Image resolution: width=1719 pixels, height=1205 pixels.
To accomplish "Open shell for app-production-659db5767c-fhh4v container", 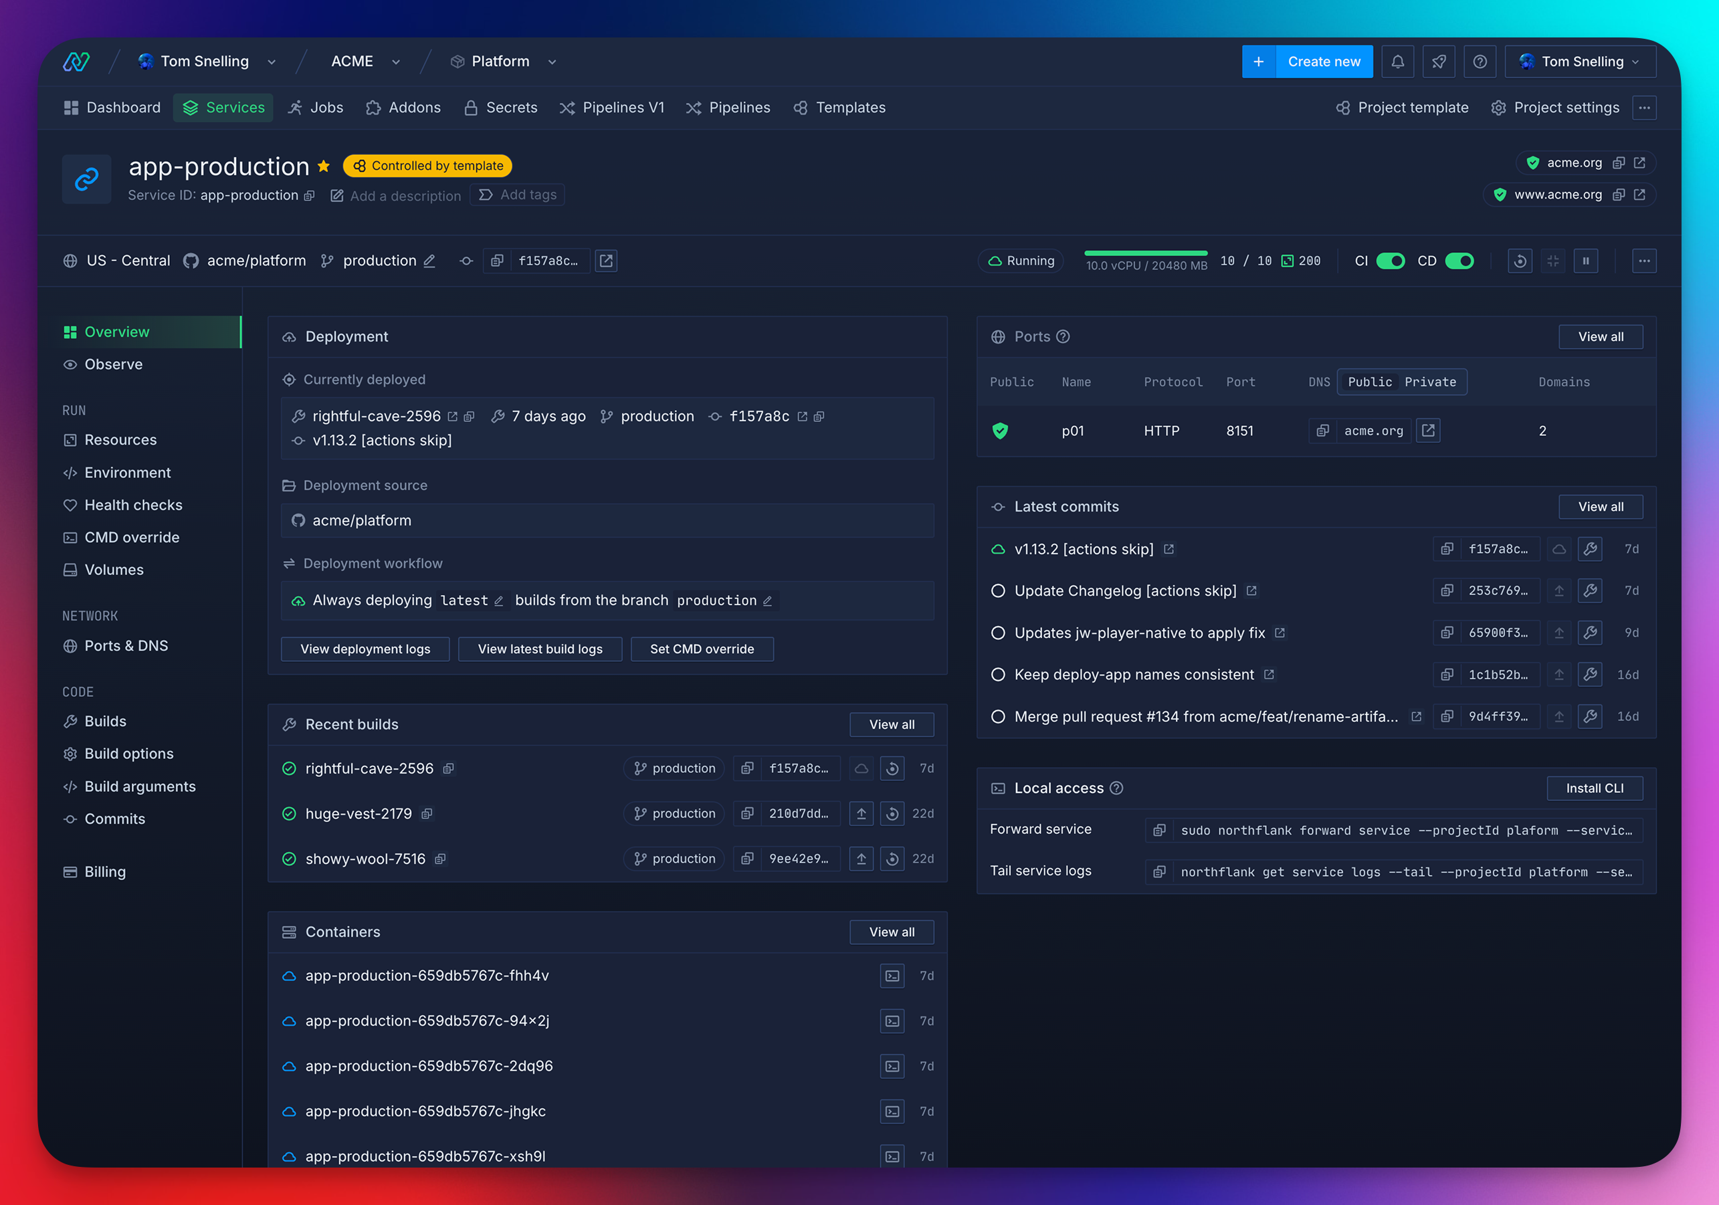I will (x=892, y=975).
